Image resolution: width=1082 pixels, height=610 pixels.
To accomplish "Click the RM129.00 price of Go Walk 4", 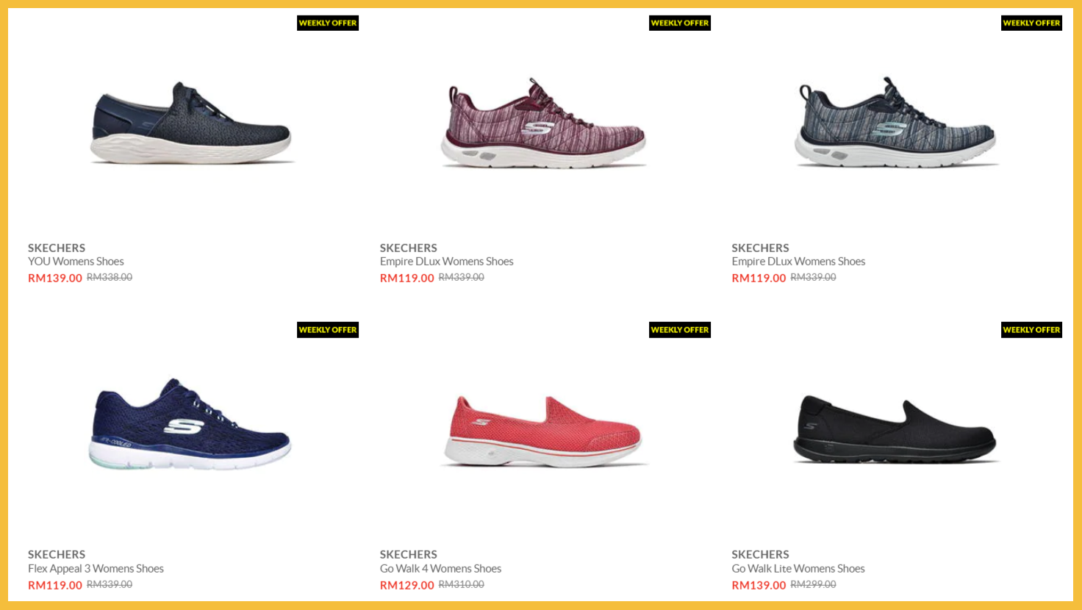I will (x=407, y=585).
